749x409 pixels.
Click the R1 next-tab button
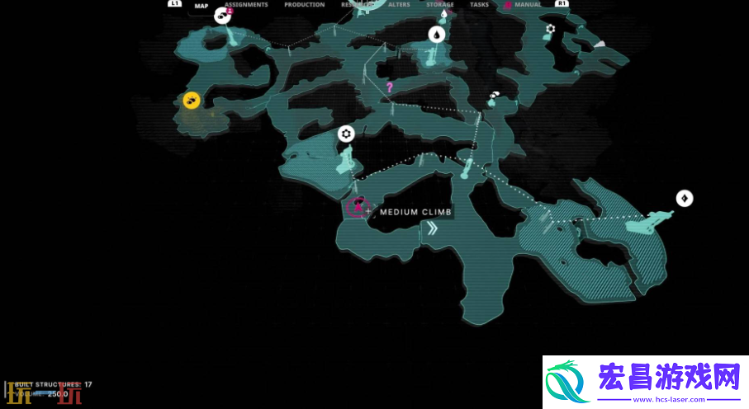(x=562, y=3)
